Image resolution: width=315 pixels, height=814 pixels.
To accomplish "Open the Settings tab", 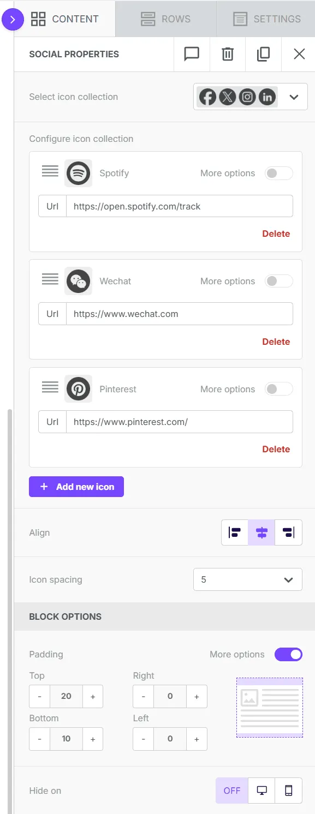I will [x=266, y=19].
